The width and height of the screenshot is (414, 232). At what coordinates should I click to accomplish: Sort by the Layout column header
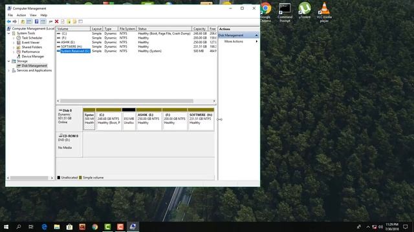pos(96,28)
